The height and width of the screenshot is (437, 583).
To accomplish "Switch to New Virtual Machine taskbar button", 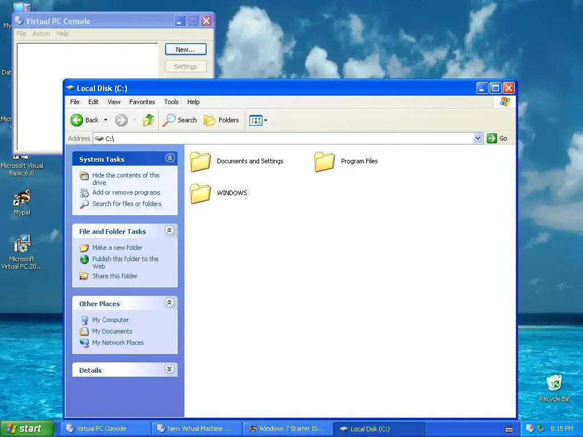I will pyautogui.click(x=197, y=428).
